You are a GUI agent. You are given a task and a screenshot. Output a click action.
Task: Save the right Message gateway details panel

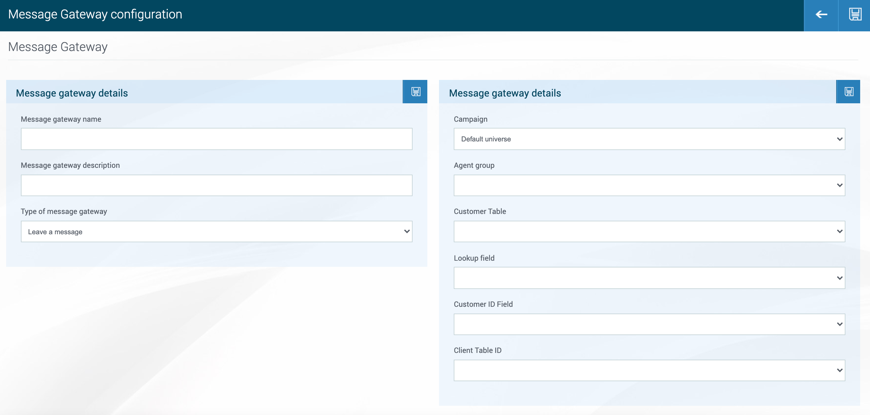tap(848, 92)
